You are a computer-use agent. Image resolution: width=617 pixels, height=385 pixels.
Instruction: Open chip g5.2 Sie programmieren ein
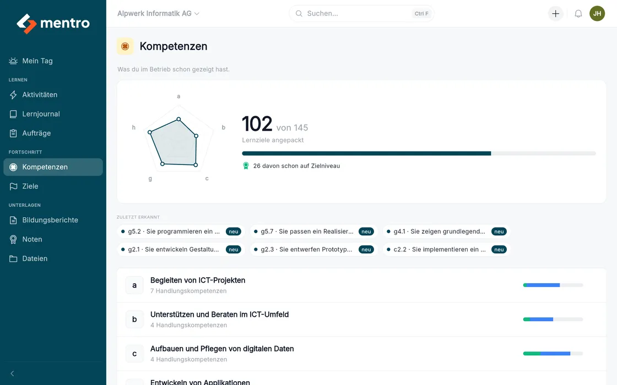181,232
